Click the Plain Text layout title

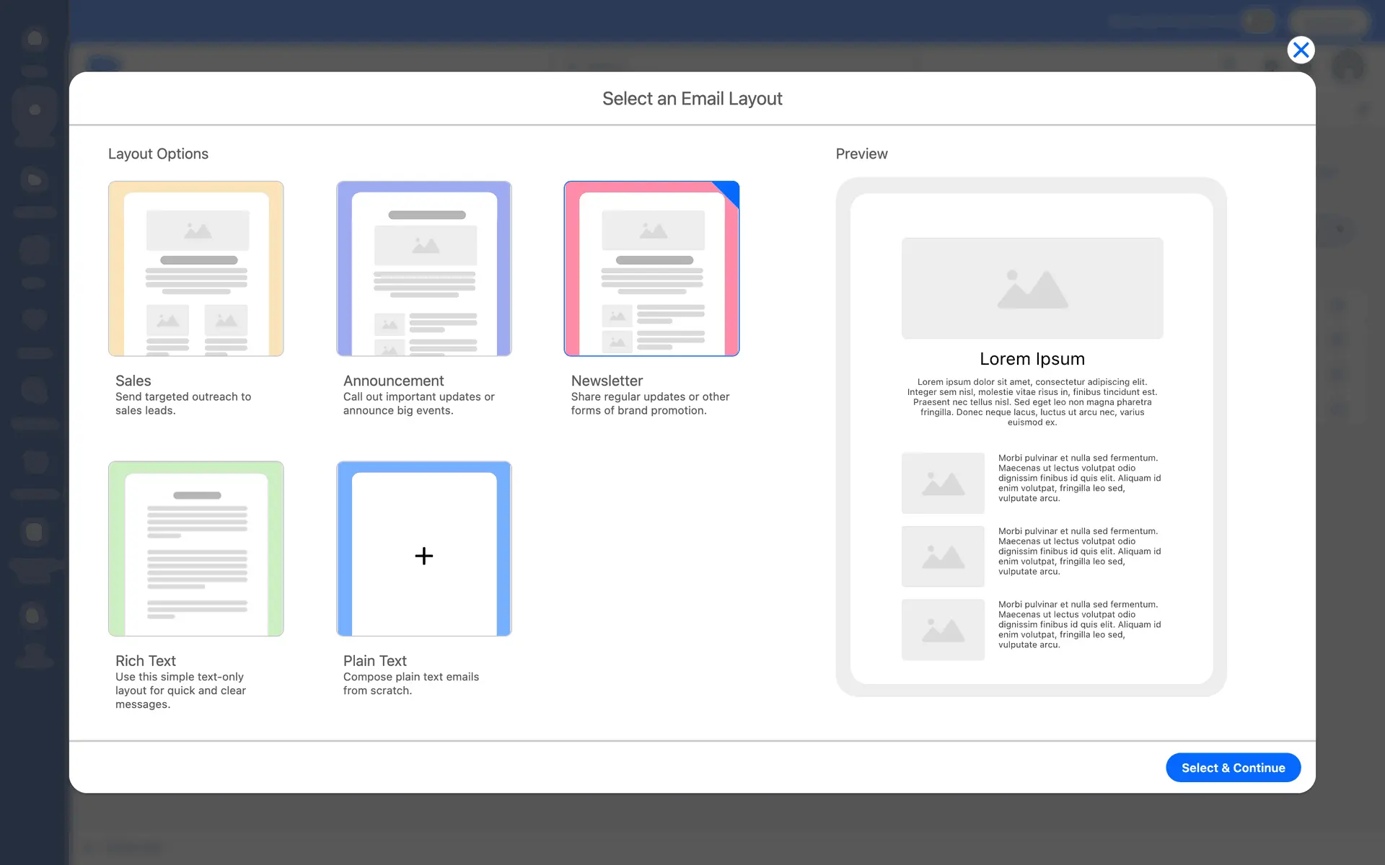pyautogui.click(x=374, y=661)
